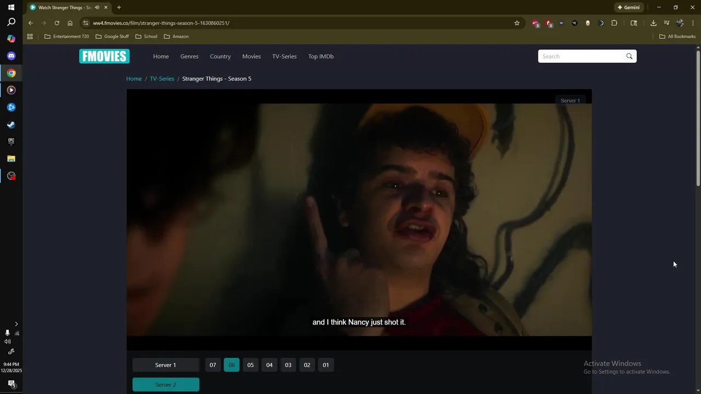Screen dimensions: 701x394
Task: Open the Gemini button in Chrome
Action: click(628, 8)
